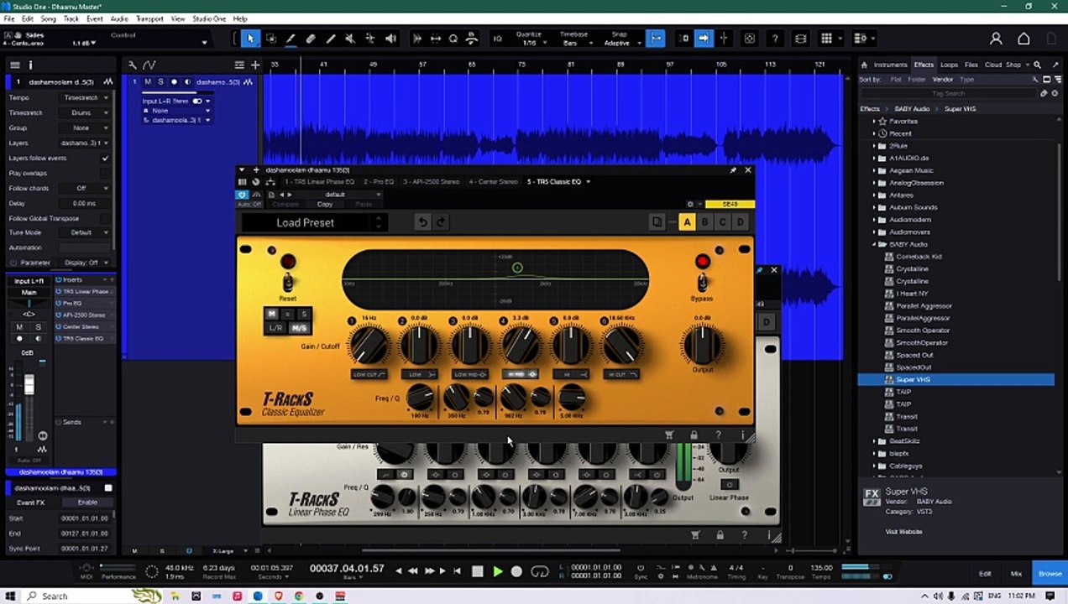Toggle the Classic Equalizer Bypass switch
Screen dimensions: 1068x604
click(703, 282)
